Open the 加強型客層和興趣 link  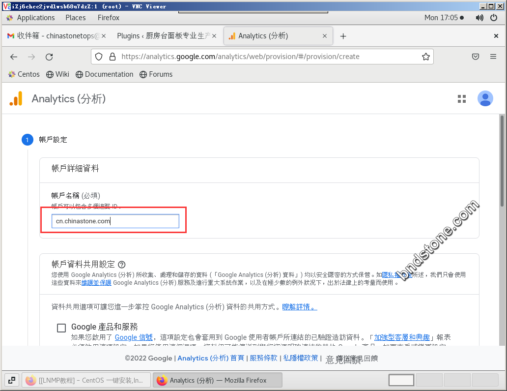pos(402,337)
